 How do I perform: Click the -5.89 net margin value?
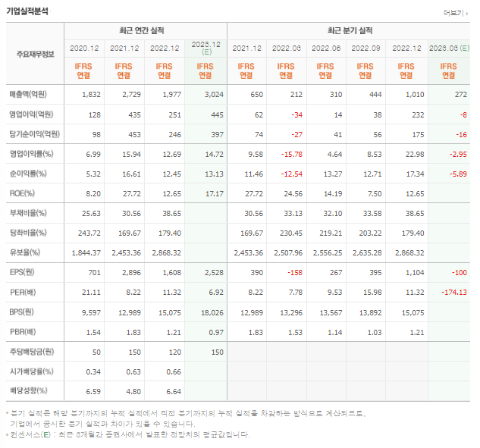pos(458,174)
